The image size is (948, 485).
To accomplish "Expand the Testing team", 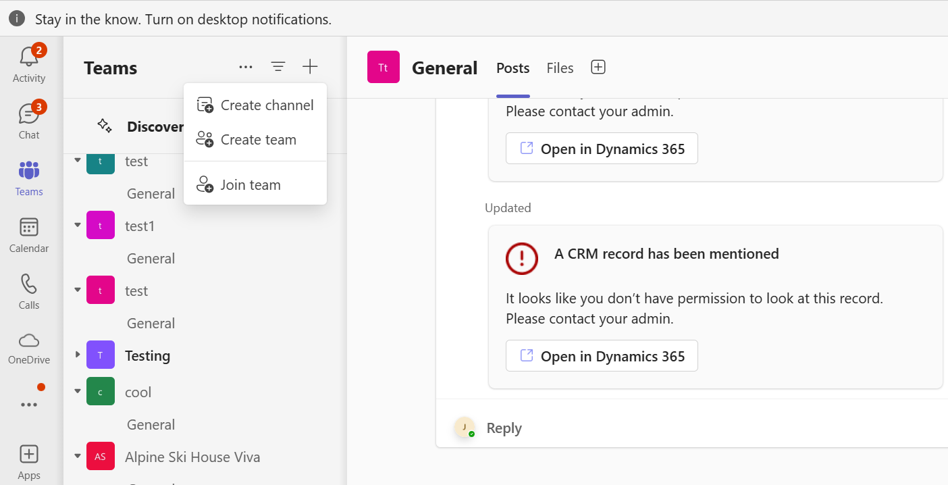I will 78,355.
